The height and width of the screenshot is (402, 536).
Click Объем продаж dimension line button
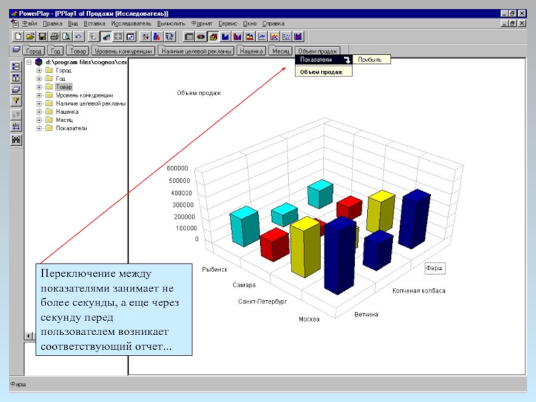coord(318,51)
